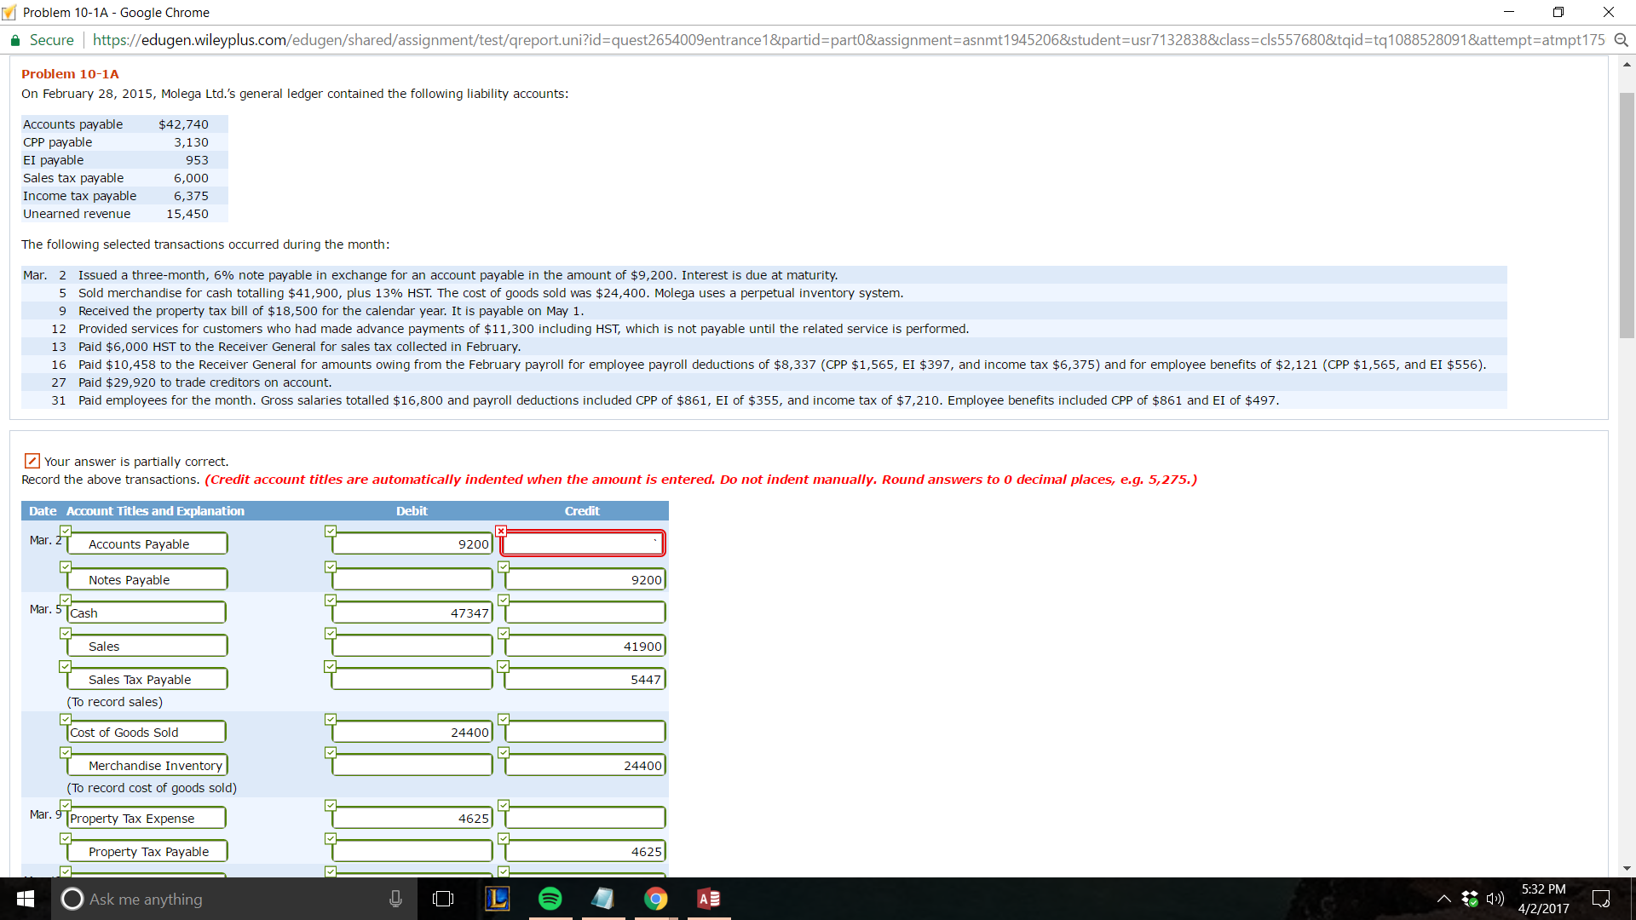The height and width of the screenshot is (920, 1636).
Task: Click the taskbar clock showing 5:32 PM
Action: tap(1542, 899)
